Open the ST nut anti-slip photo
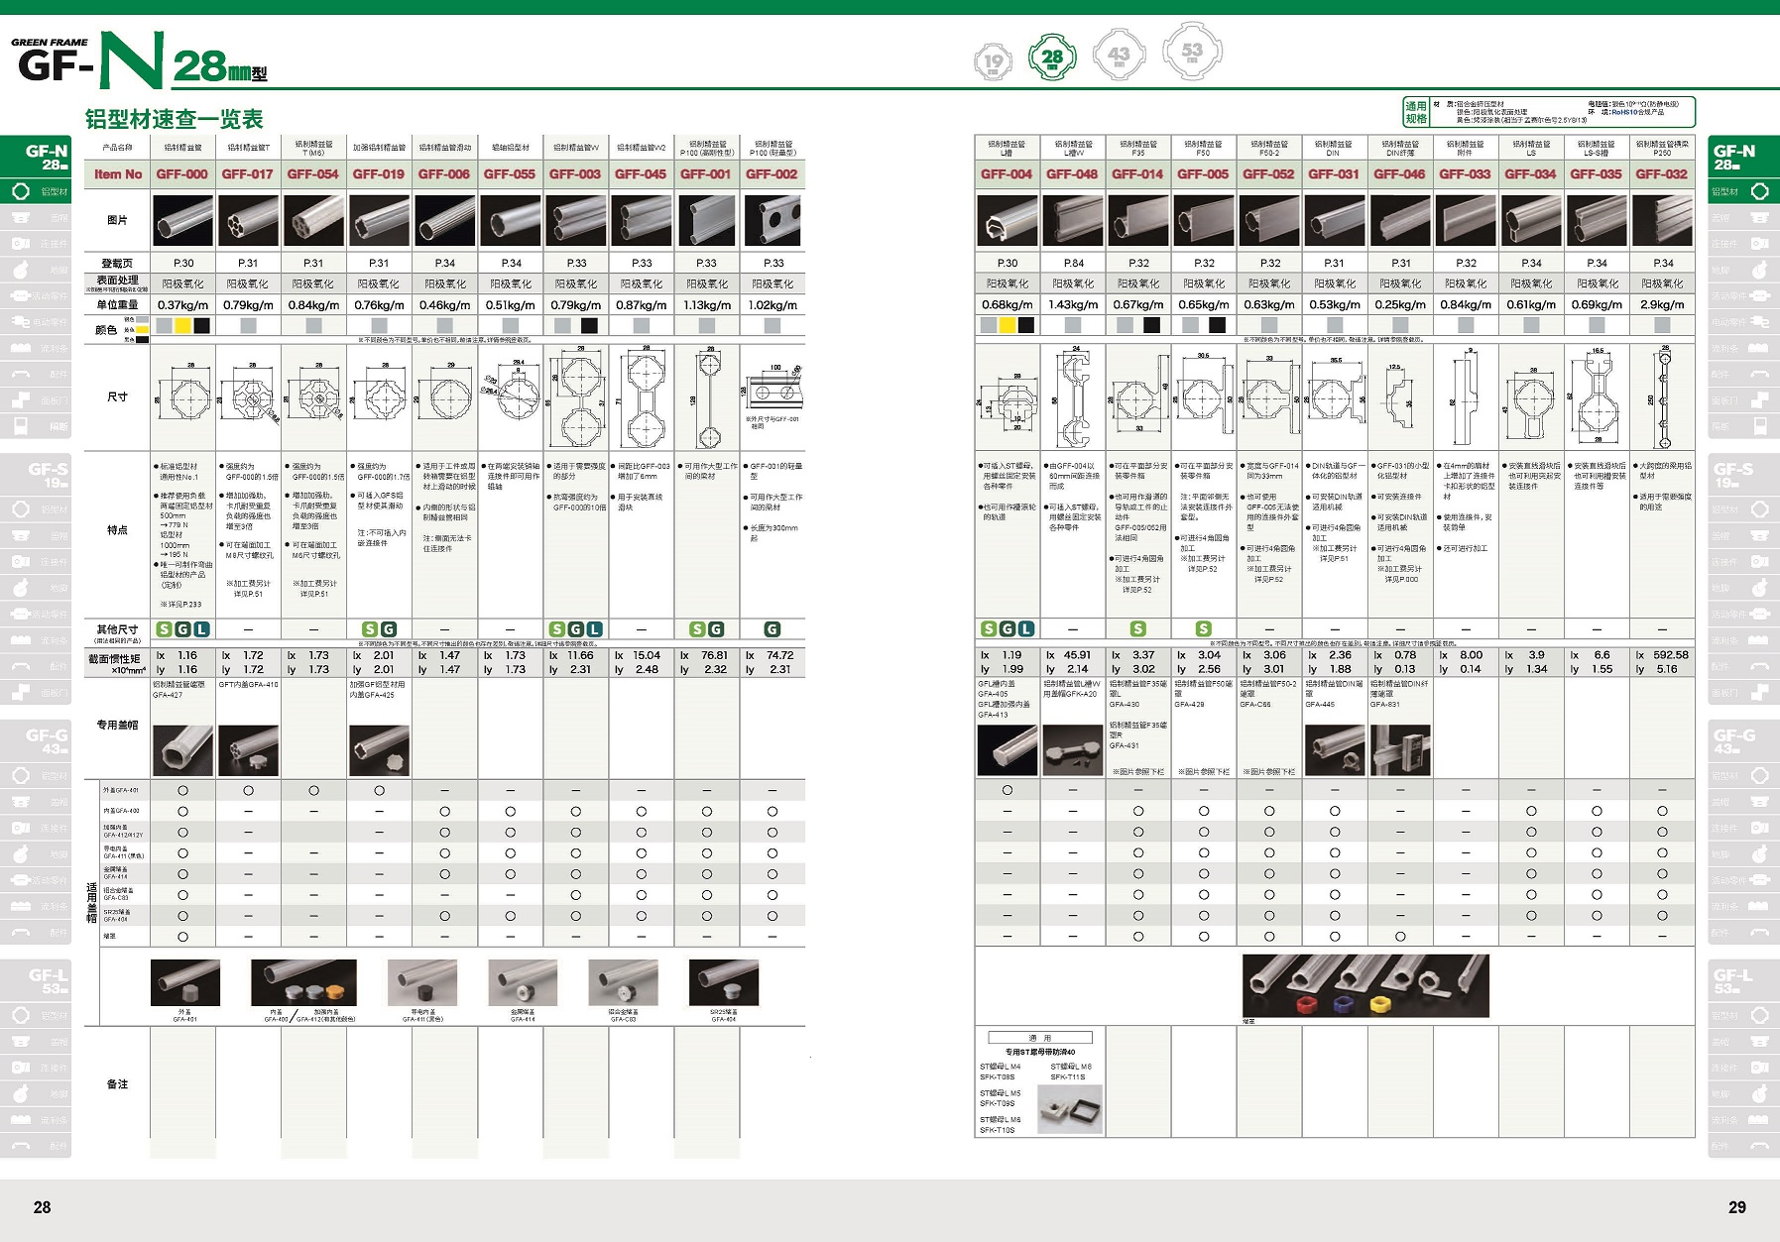The width and height of the screenshot is (1780, 1242). pos(1069,1108)
